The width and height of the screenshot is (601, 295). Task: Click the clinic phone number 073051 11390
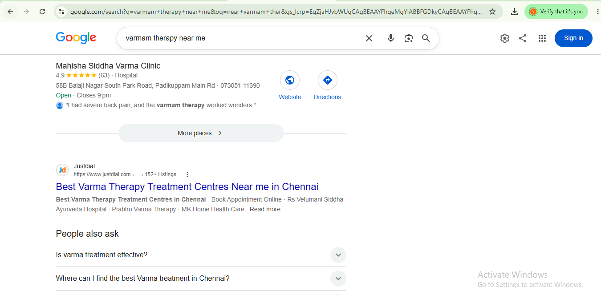click(x=240, y=85)
